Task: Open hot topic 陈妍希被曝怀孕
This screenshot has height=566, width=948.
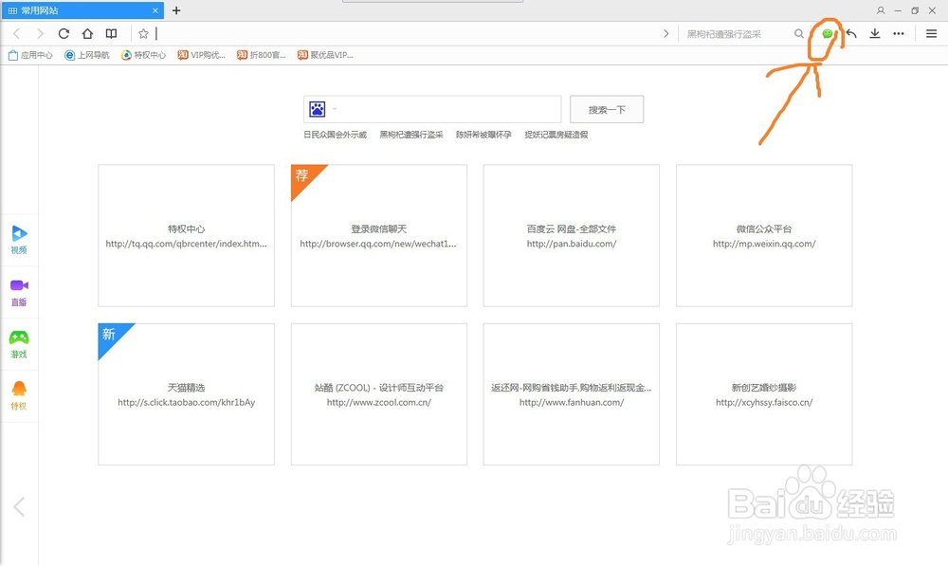Action: tap(483, 135)
